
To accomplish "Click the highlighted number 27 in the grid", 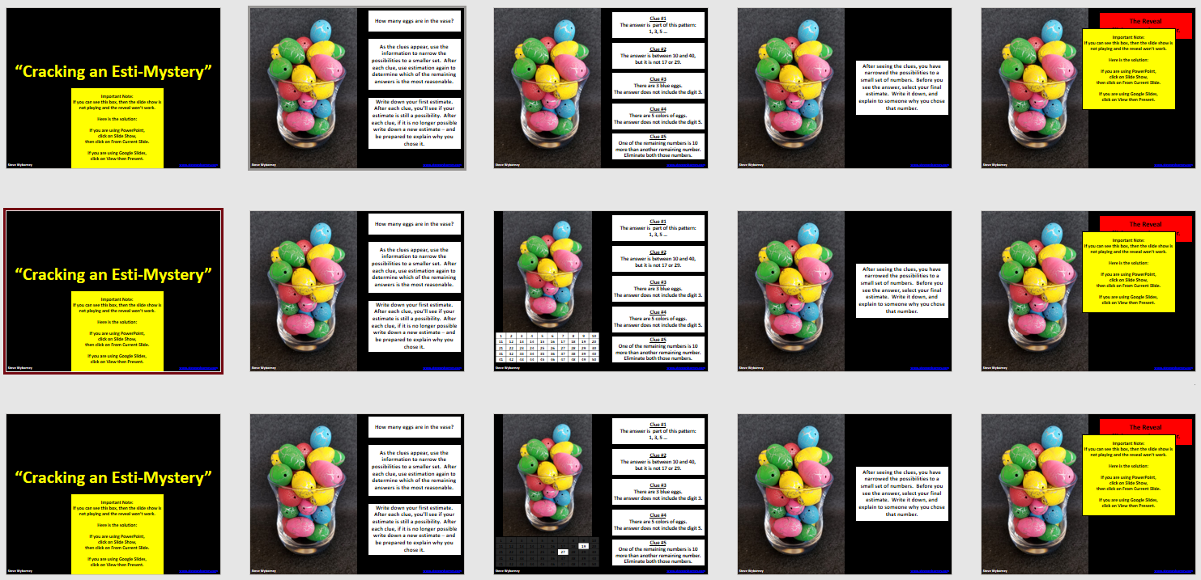I will (x=563, y=552).
